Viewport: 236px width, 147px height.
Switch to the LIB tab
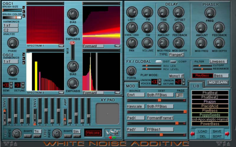[196, 86]
